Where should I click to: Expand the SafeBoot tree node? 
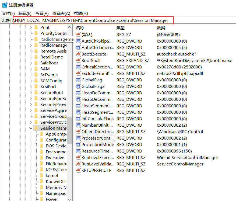[x=31, y=63]
